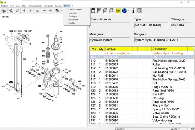Go to next page with right triangle

(30, 11)
